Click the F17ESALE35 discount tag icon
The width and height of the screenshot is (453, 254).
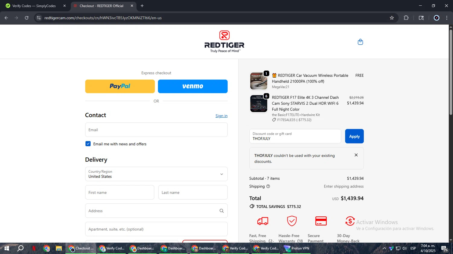(x=274, y=120)
